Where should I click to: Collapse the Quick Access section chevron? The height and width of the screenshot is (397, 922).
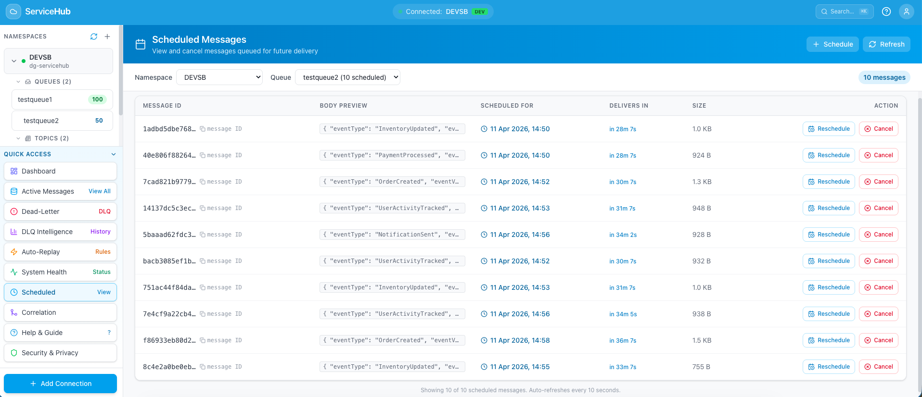tap(114, 154)
